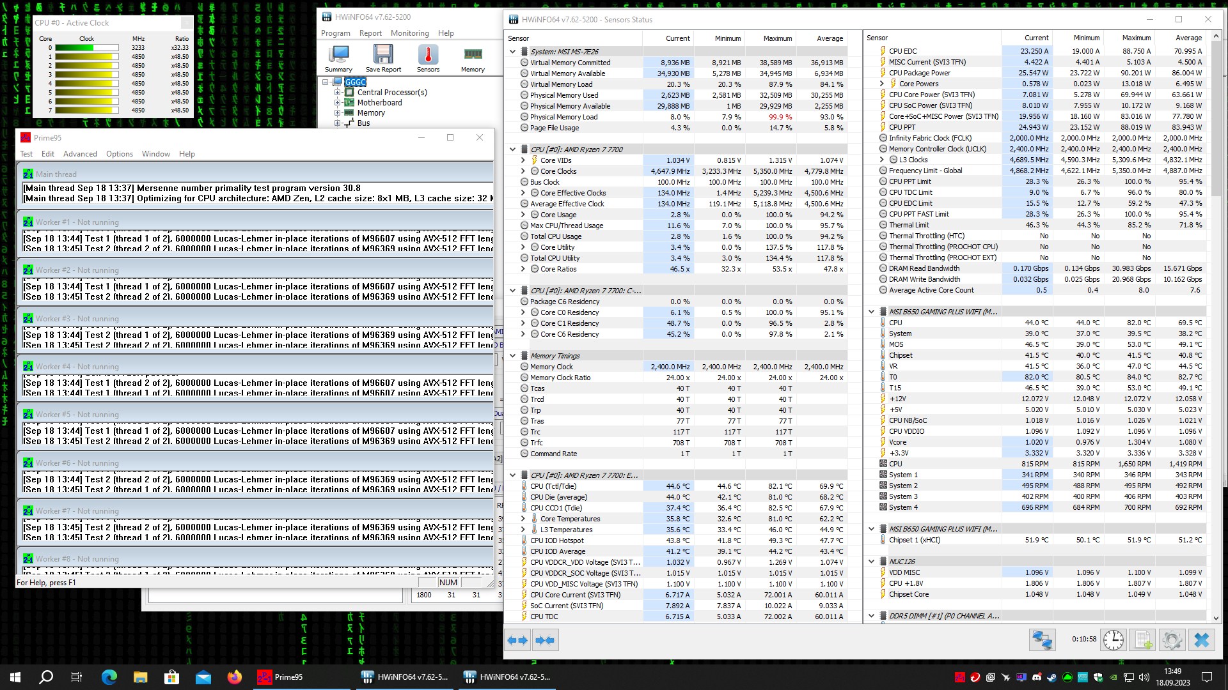
Task: Expand the Core Effective Clocks row
Action: coord(523,193)
